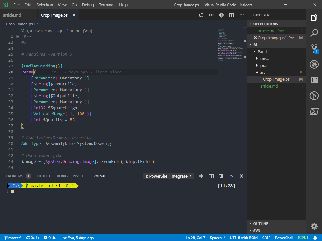Open the Terminal menu
Image resolution: width=322 pixels, height=241 pixels.
(107, 5)
